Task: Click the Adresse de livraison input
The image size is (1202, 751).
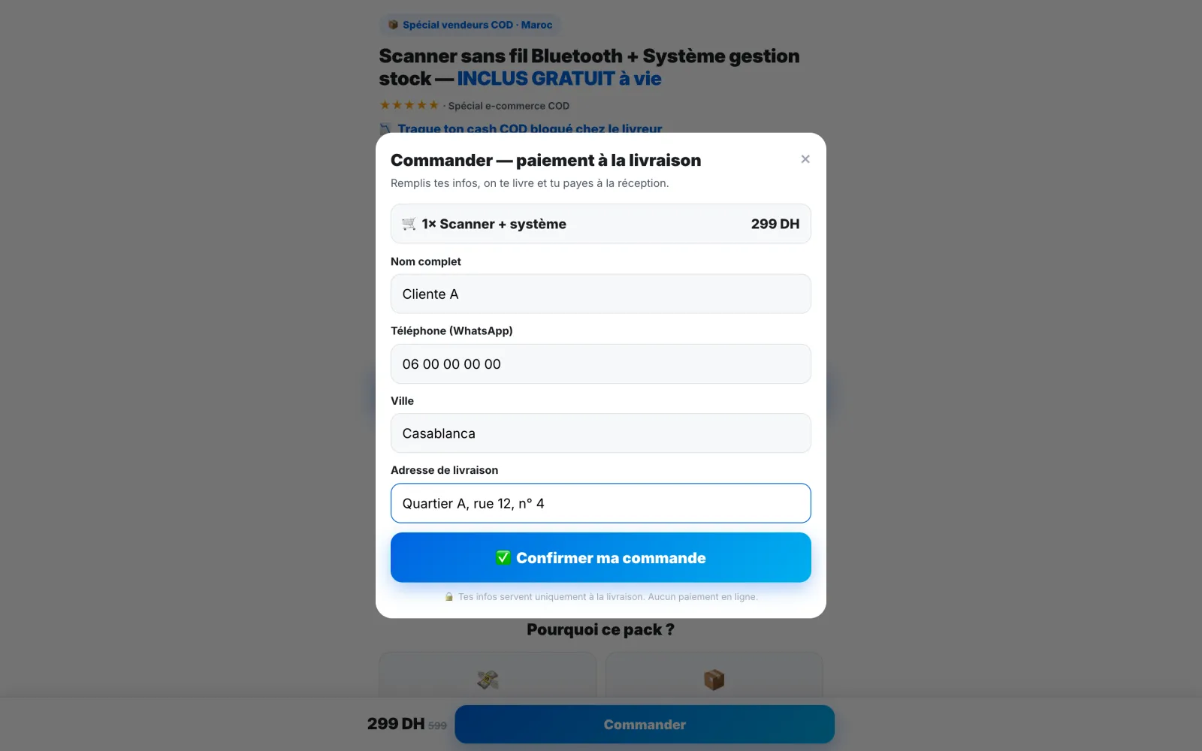Action: click(x=601, y=503)
